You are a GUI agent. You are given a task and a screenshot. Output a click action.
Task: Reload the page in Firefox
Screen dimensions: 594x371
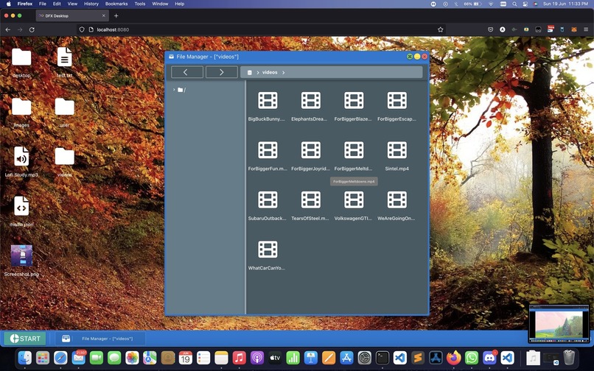pos(32,29)
